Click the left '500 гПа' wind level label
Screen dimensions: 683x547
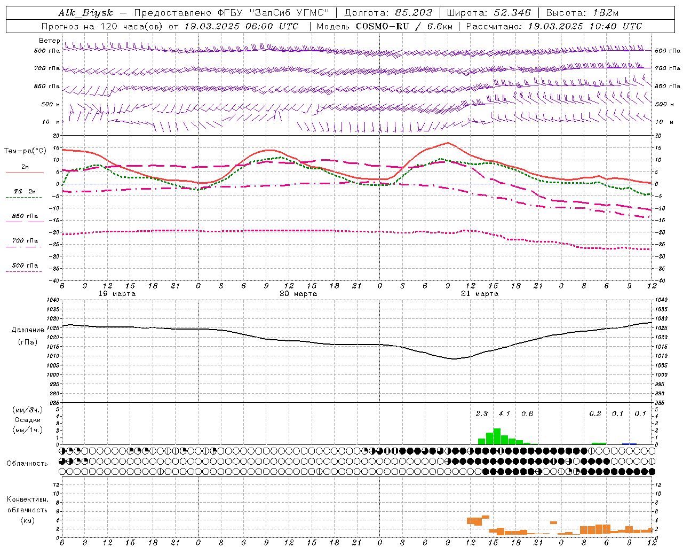pyautogui.click(x=47, y=51)
